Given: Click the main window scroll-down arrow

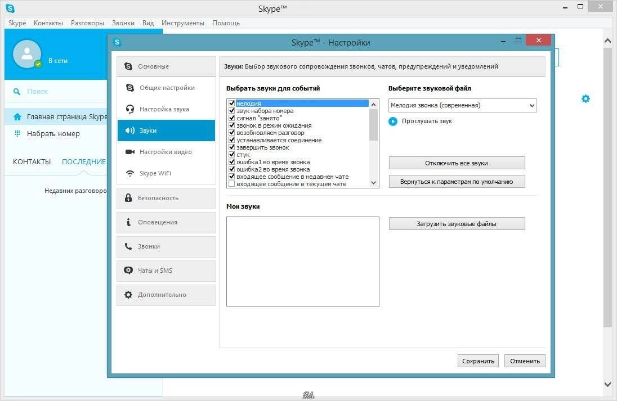Looking at the screenshot, I should pos(607,384).
